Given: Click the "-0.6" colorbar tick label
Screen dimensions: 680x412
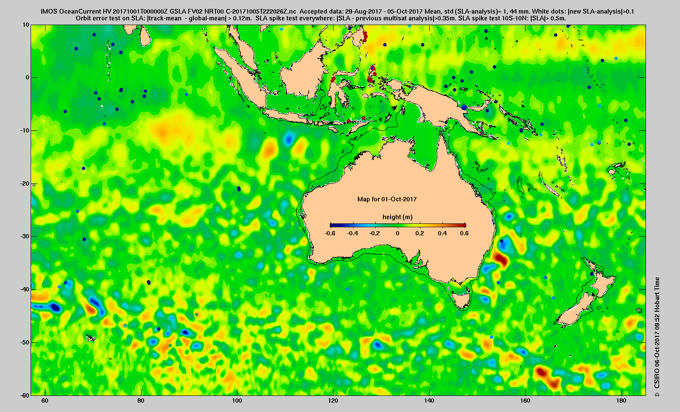Looking at the screenshot, I should click(329, 233).
